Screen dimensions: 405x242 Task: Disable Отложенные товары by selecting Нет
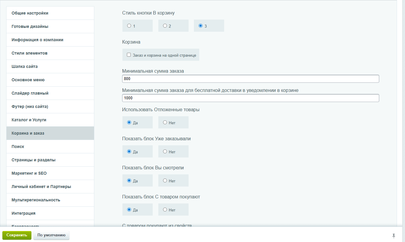(165, 122)
